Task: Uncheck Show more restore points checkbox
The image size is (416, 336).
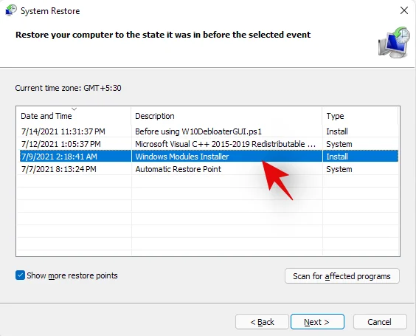Action: [x=20, y=275]
